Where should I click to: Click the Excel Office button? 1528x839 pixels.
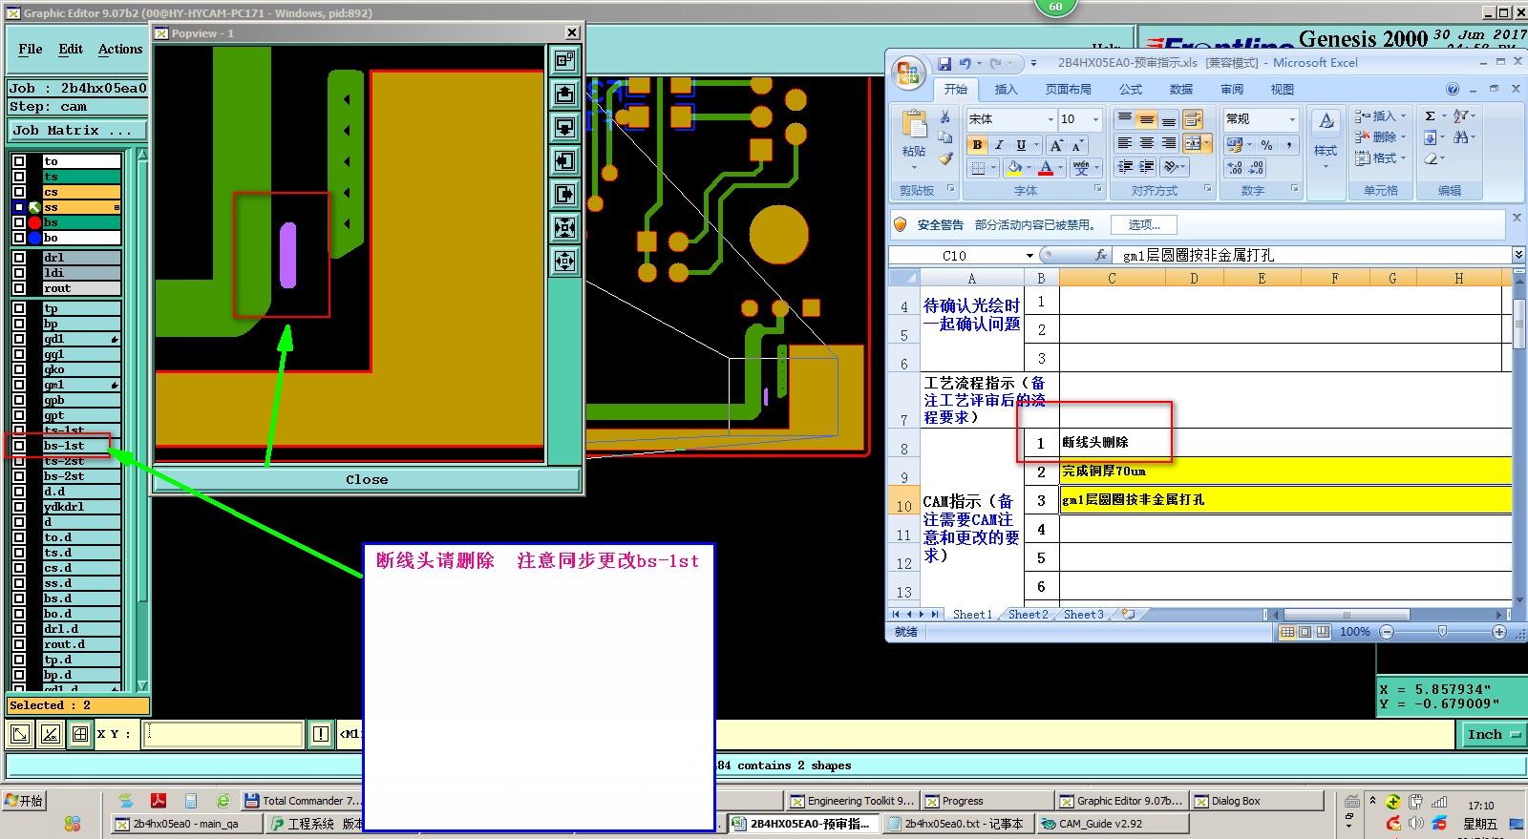pos(908,73)
